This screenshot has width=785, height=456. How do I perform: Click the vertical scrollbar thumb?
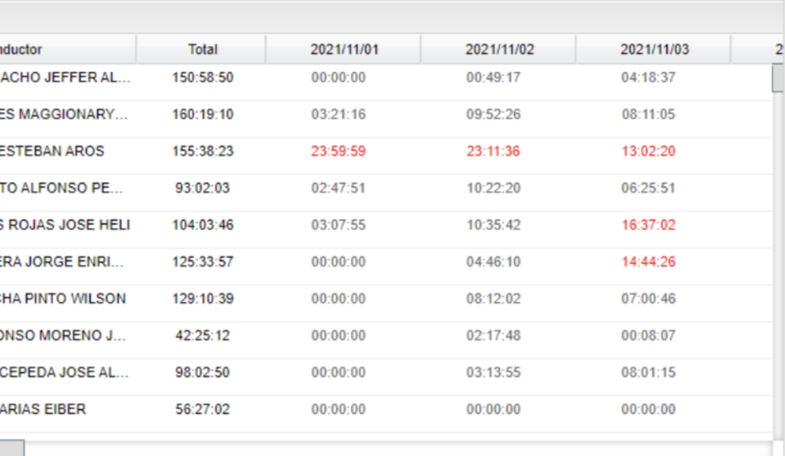coord(778,78)
